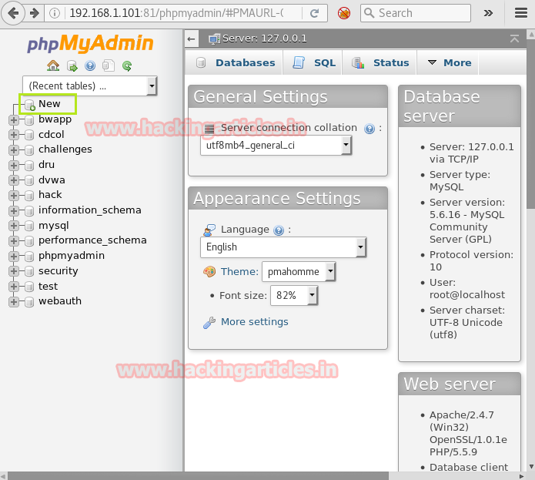Viewport: 535px width, 480px height.
Task: Click the dvwa database cylinder icon
Action: point(29,180)
